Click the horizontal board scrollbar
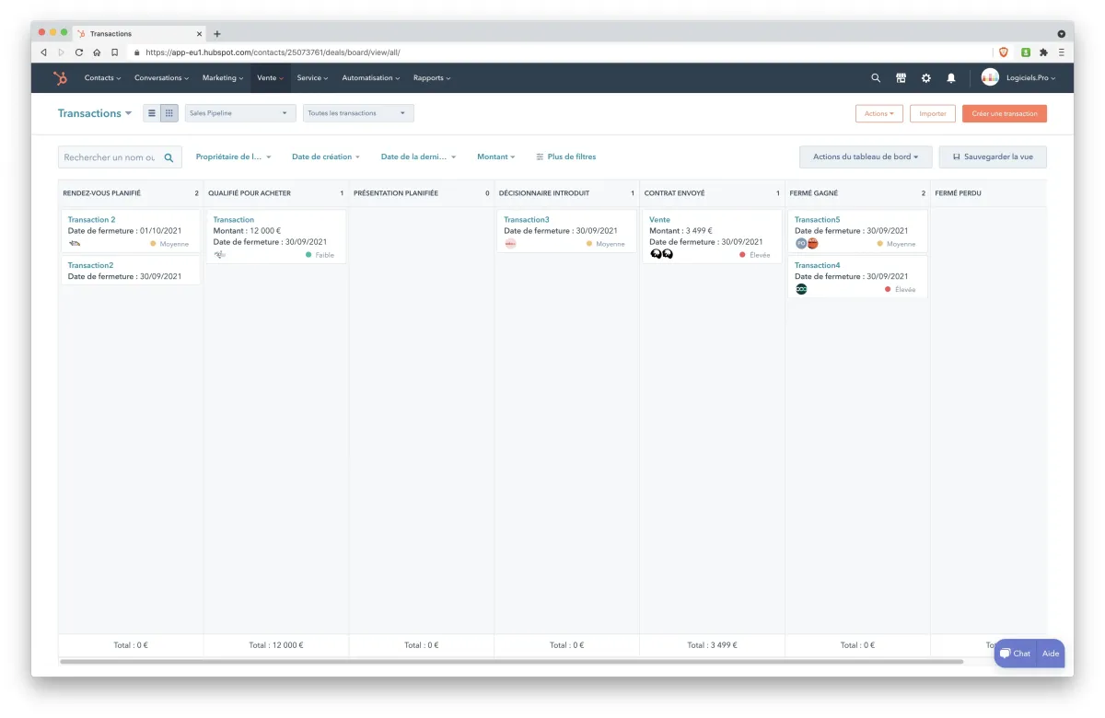1105x718 pixels. click(511, 661)
